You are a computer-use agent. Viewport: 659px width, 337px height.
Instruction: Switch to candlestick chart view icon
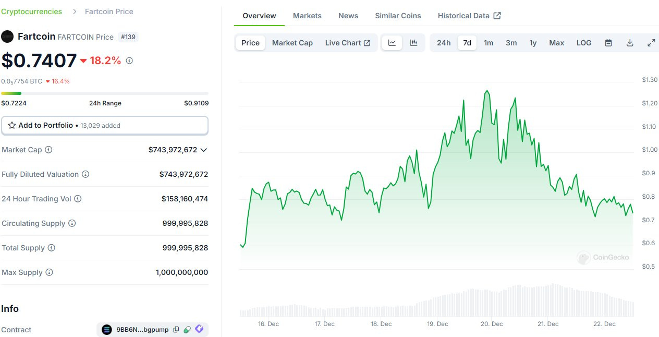pos(413,43)
